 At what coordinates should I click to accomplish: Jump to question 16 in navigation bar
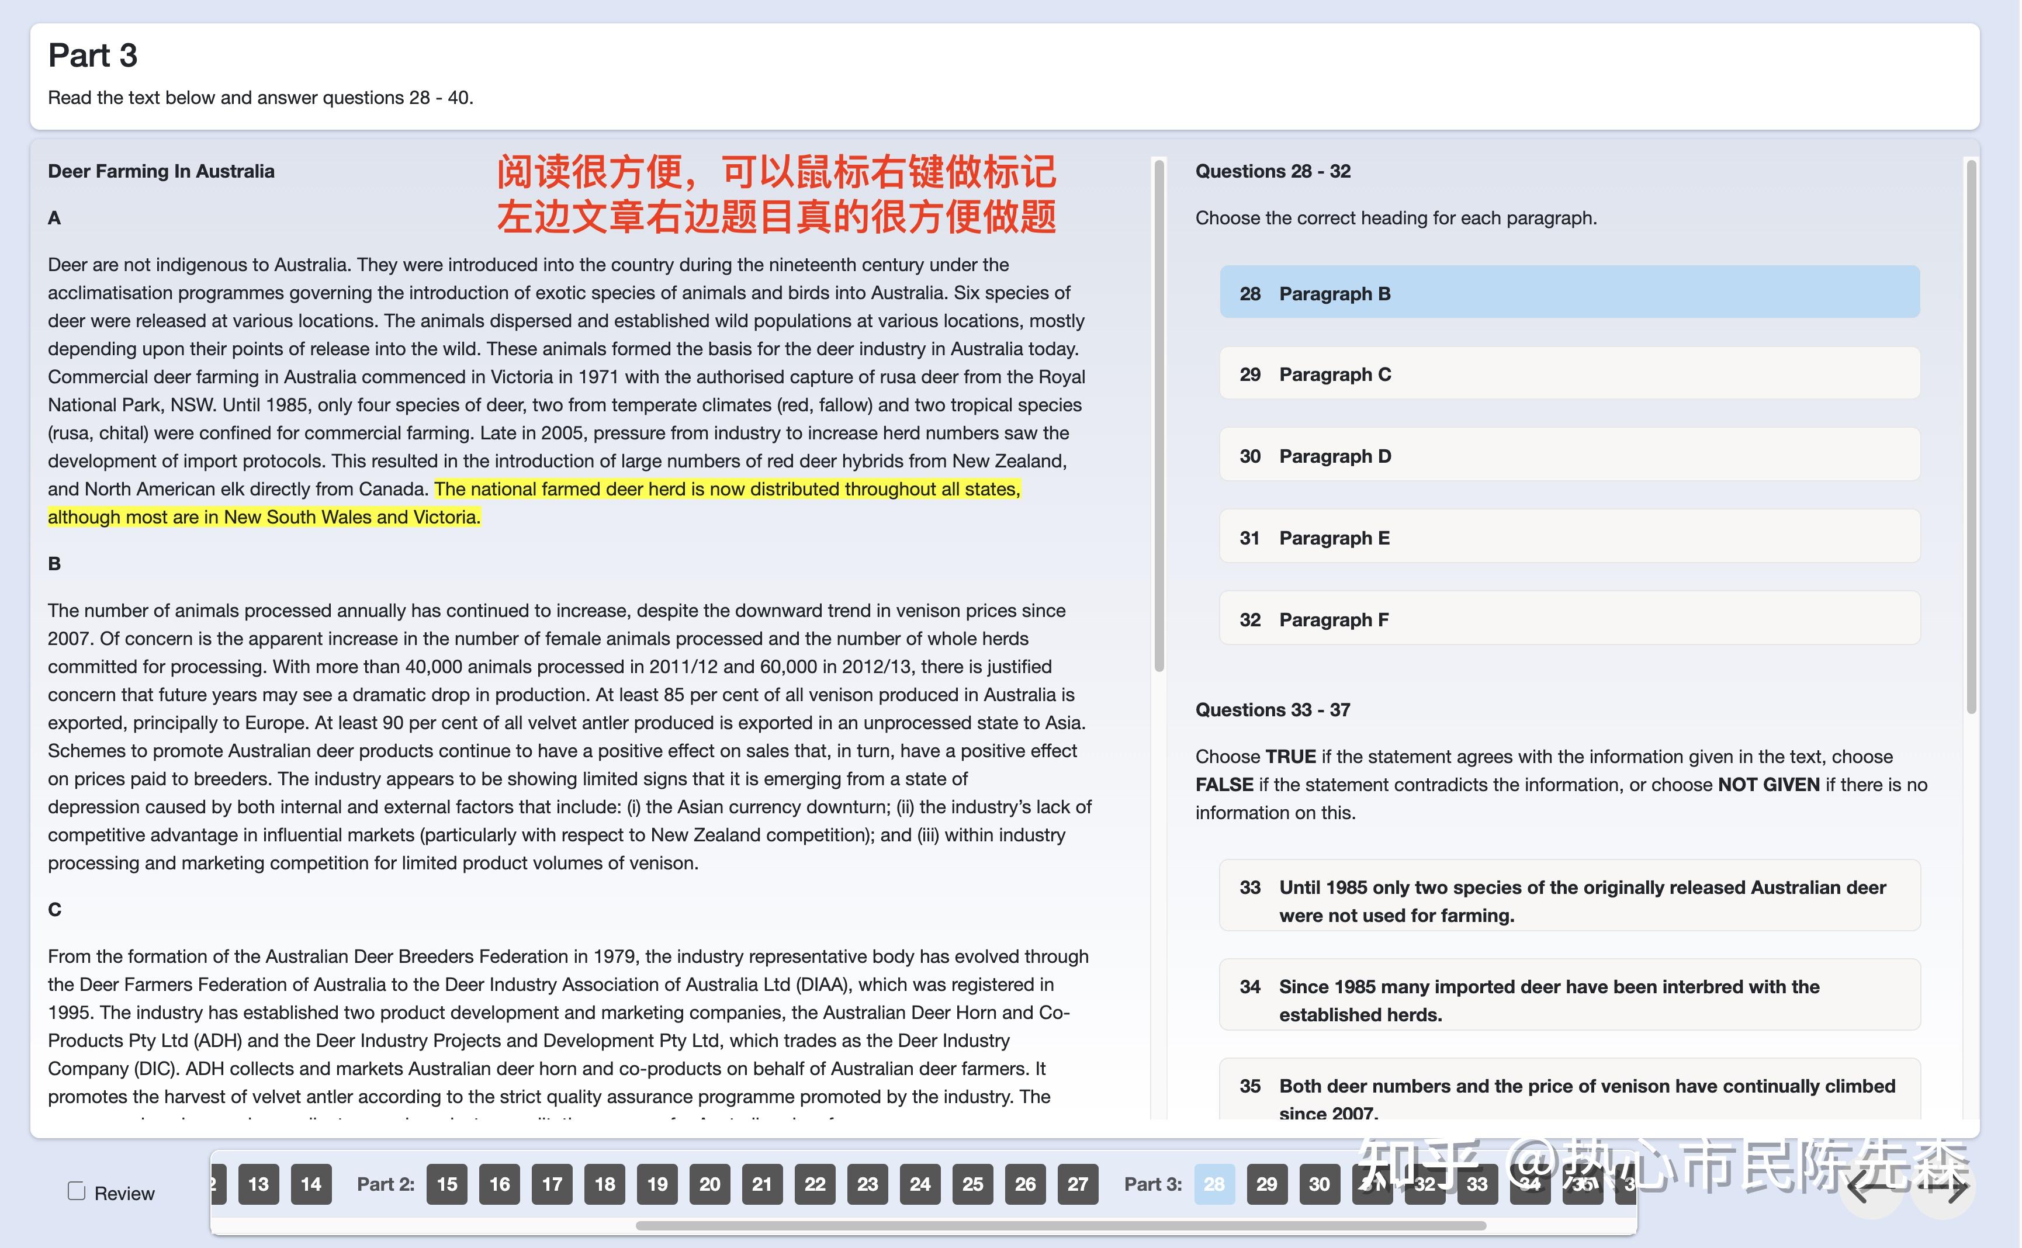coord(500,1184)
